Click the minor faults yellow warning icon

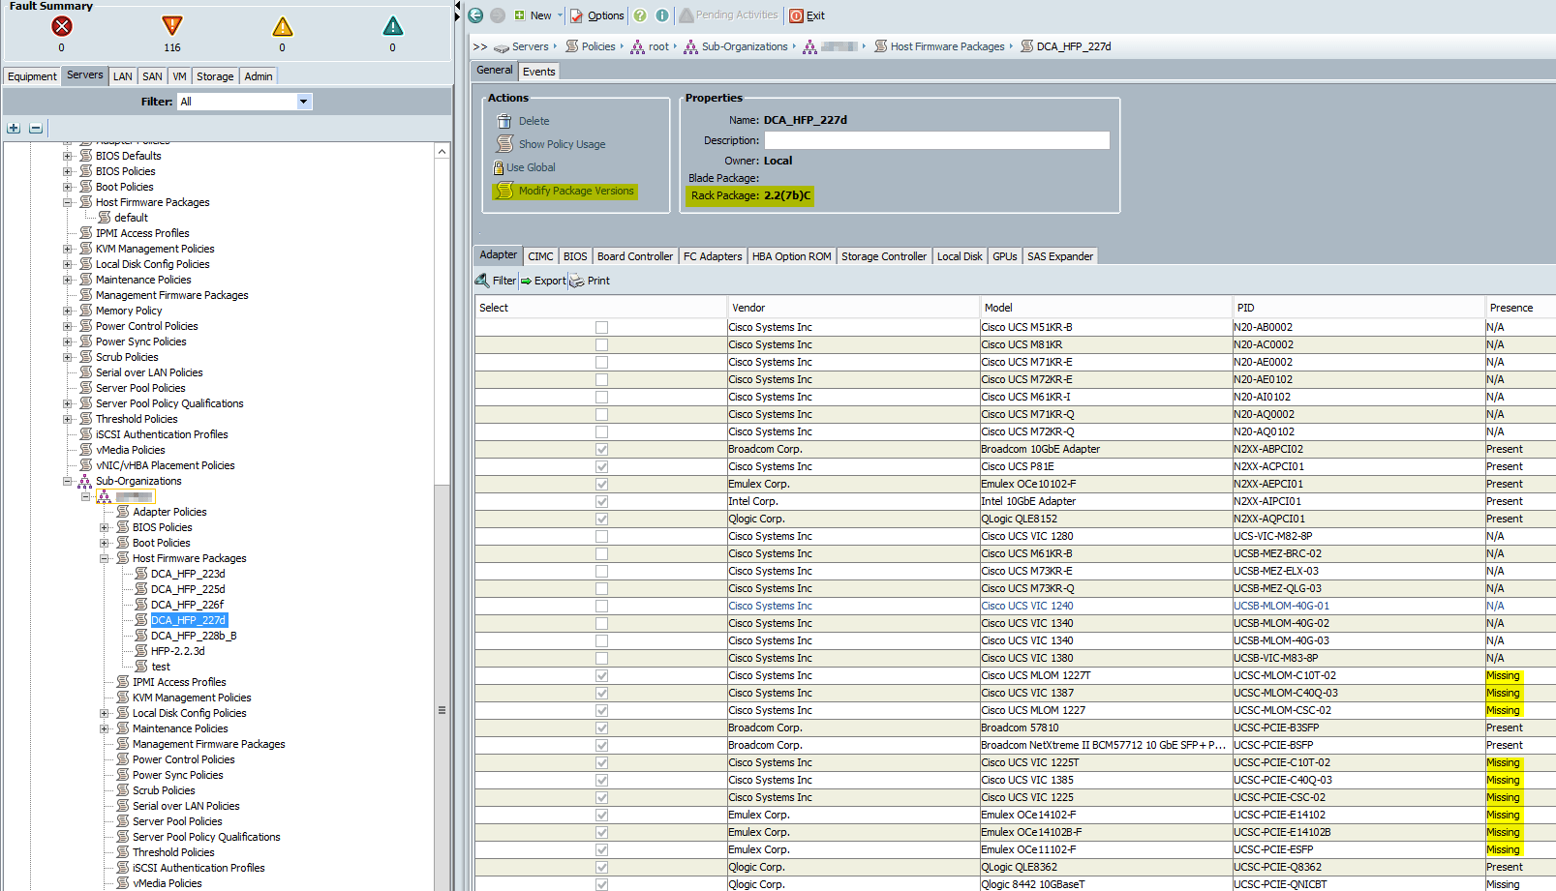point(283,26)
